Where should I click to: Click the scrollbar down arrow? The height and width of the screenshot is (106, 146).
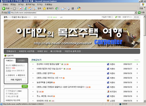(145, 101)
